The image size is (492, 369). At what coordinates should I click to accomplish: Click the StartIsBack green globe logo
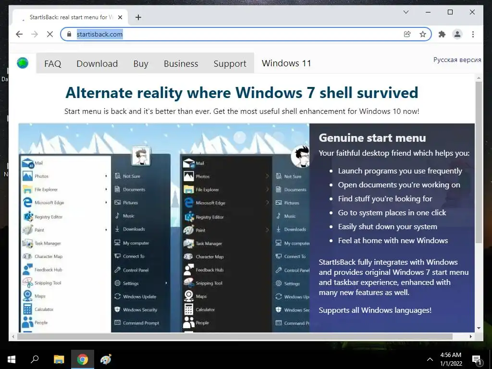pyautogui.click(x=23, y=63)
